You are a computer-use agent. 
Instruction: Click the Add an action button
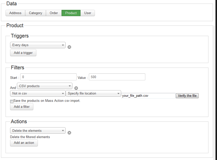[x=24, y=143]
